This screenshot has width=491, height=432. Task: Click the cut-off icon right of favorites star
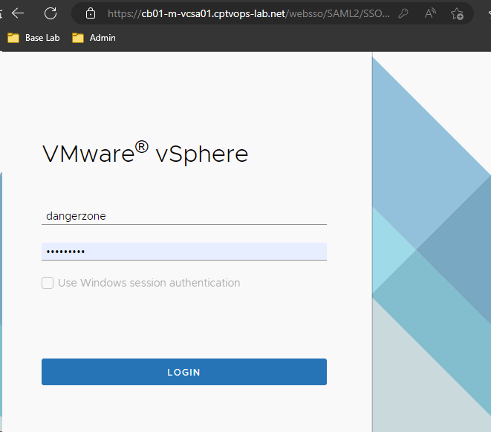coord(487,13)
